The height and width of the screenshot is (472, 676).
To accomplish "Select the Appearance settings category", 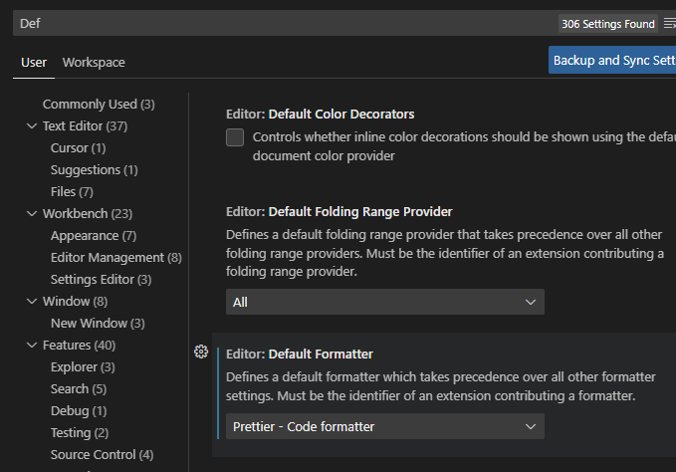I will 93,236.
